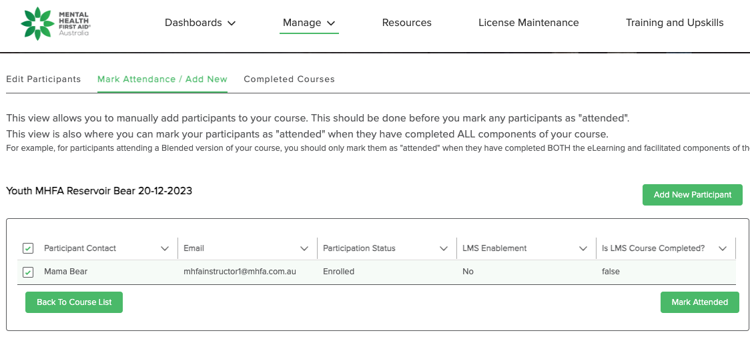Click the LMS Enablement column chevron
Screen dimensions: 750x339
583,248
